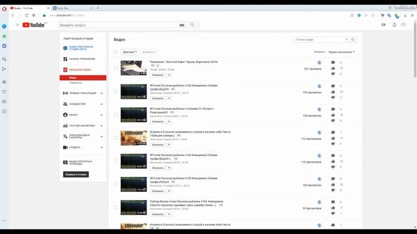The width and height of the screenshot is (417, 234).
Task: Open Opera downloads icon in toolbar
Action: (405, 16)
